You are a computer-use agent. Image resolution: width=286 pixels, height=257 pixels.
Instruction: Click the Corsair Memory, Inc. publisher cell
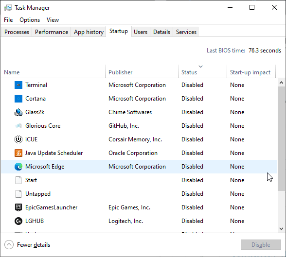pyautogui.click(x=135, y=139)
